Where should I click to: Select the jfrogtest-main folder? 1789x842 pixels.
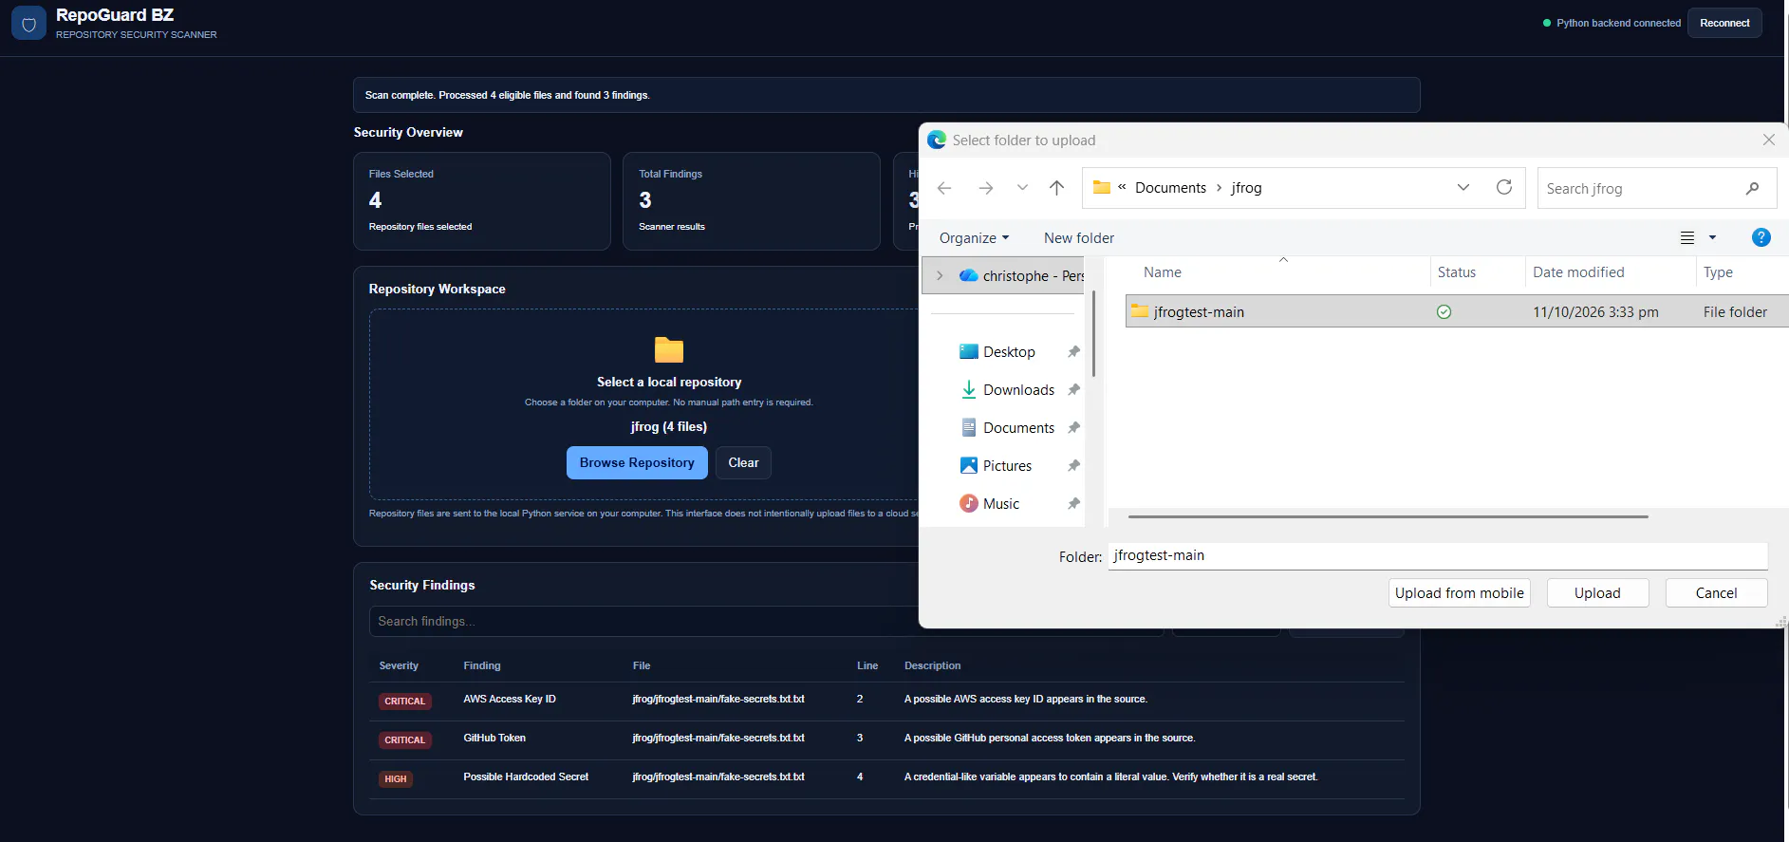(x=1457, y=311)
